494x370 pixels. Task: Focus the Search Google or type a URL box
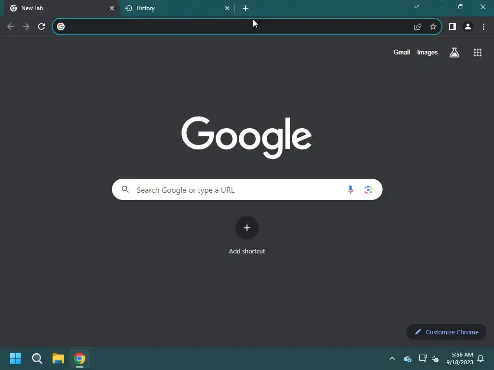coord(247,189)
